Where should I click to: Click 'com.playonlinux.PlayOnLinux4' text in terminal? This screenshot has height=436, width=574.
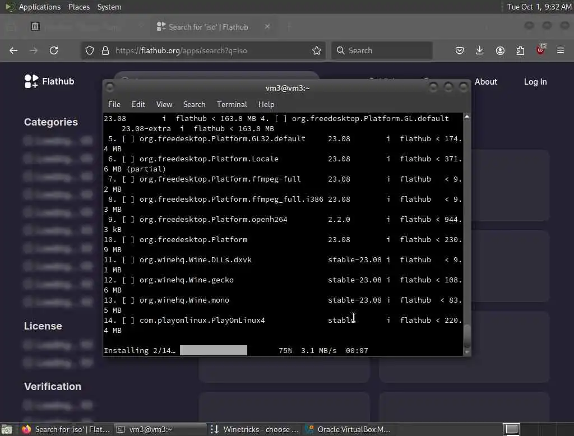click(202, 321)
